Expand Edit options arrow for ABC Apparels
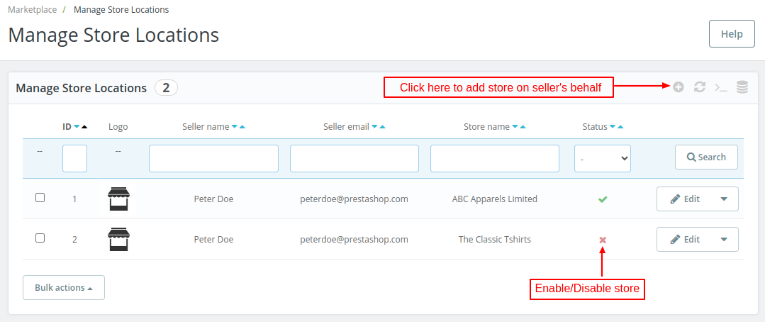765x322 pixels. [724, 199]
